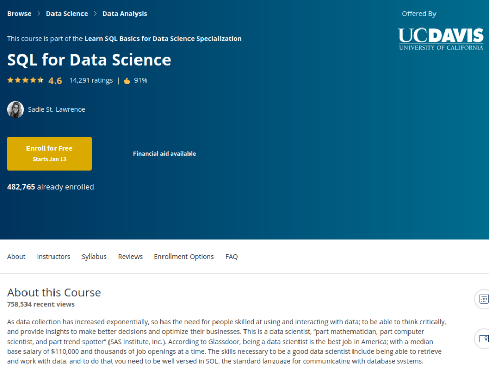Click the UC Davis logo
The image size is (489, 367).
(x=441, y=39)
